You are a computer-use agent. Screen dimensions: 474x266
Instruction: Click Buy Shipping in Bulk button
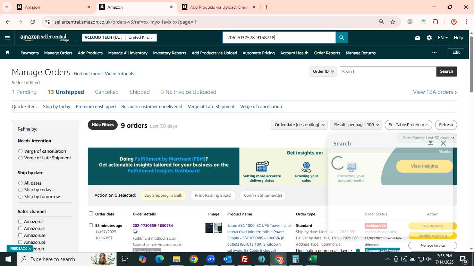click(163, 195)
